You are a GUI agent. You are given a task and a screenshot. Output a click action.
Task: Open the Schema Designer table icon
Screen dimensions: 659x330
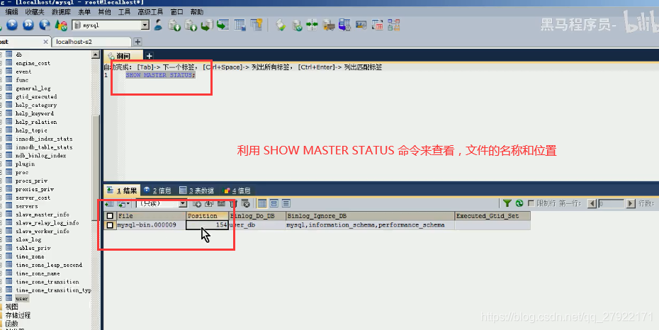pos(378,25)
